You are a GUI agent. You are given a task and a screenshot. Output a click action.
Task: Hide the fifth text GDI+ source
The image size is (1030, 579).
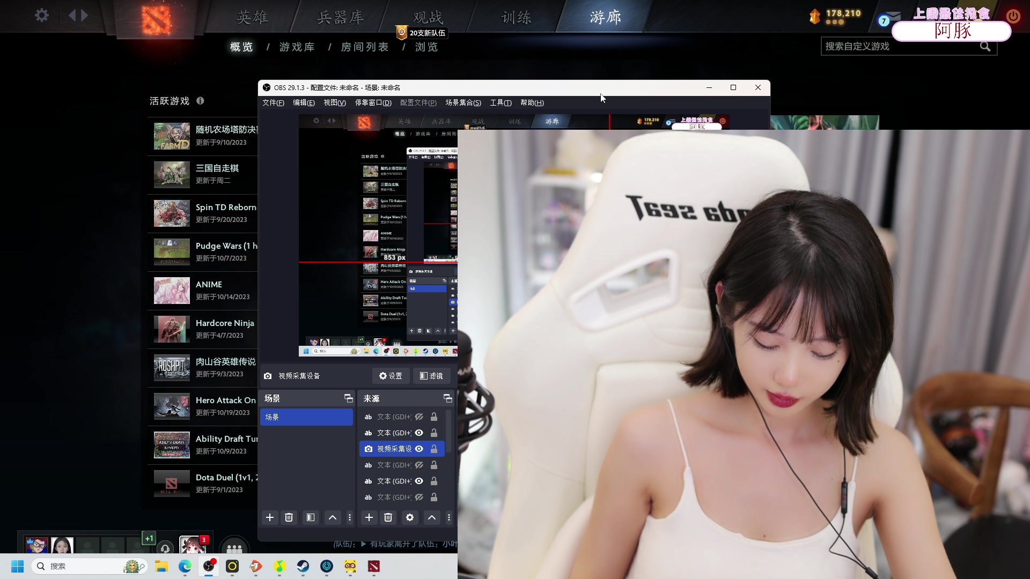pos(419,481)
